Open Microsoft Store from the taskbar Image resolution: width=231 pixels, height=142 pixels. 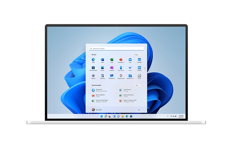click(x=131, y=116)
